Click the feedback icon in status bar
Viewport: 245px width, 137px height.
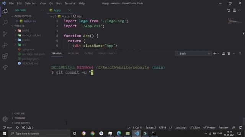[x=234, y=127]
